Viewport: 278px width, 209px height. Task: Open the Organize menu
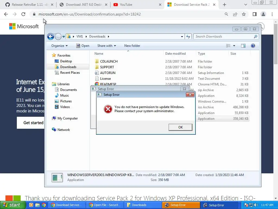coord(59,46)
